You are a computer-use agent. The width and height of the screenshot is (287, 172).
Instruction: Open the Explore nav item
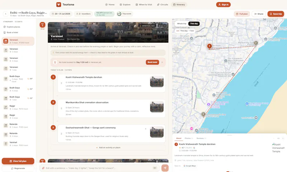125,5
